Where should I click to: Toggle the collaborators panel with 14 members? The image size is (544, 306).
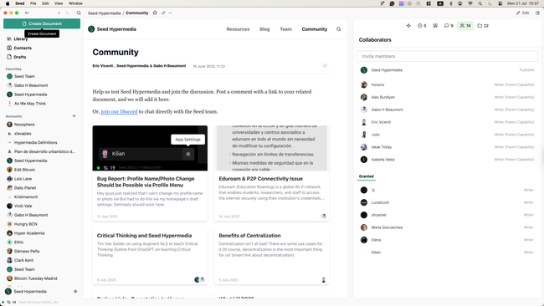(465, 26)
